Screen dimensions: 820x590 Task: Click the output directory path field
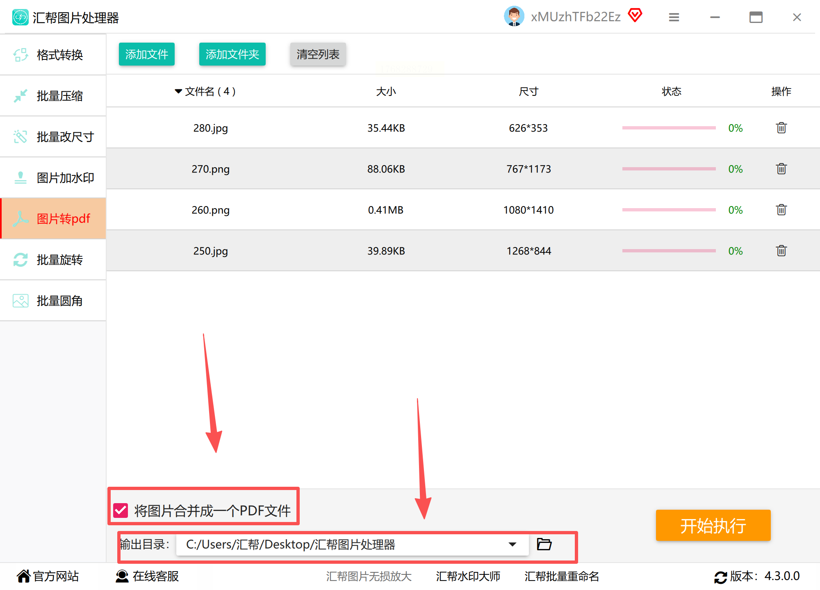[x=340, y=545]
